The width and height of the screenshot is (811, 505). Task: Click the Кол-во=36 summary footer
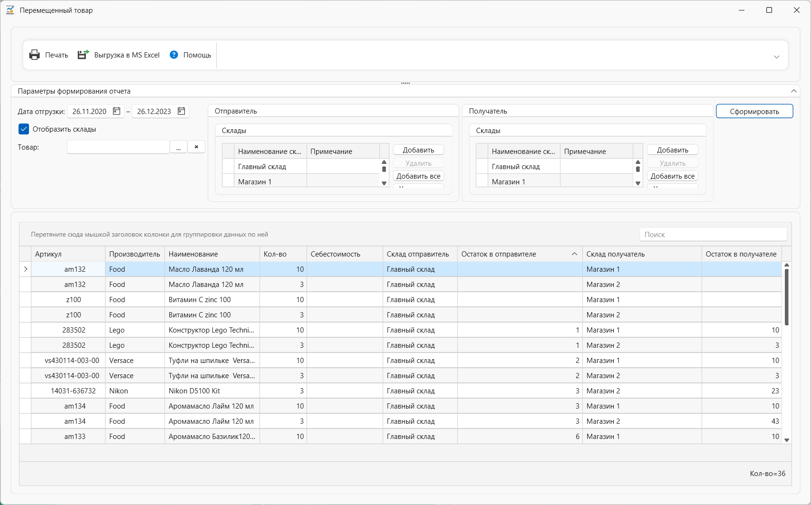[x=767, y=474]
